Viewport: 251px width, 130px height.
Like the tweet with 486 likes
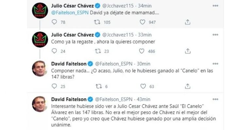[142, 51]
